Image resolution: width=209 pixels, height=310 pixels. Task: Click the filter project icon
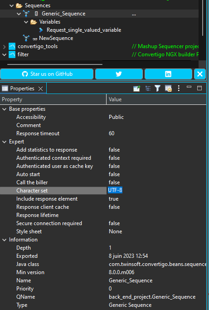point(12,54)
